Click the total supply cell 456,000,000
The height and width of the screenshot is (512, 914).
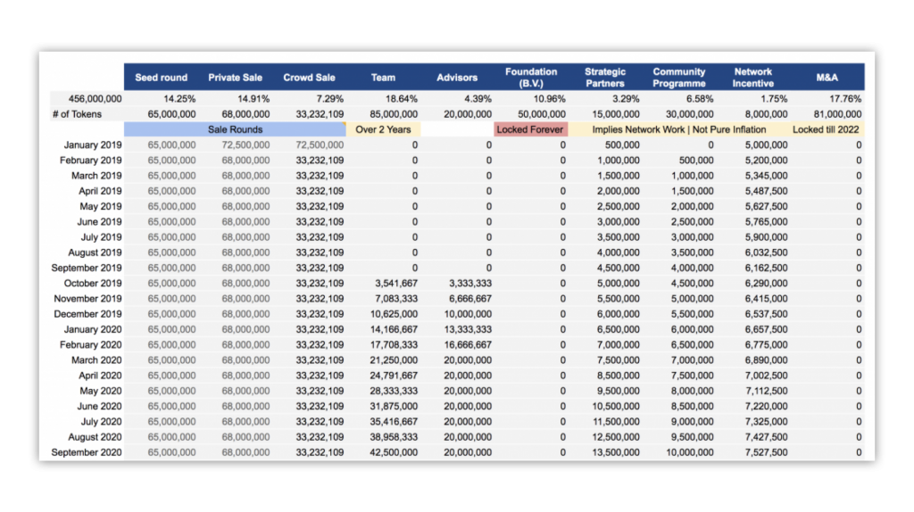coord(95,99)
